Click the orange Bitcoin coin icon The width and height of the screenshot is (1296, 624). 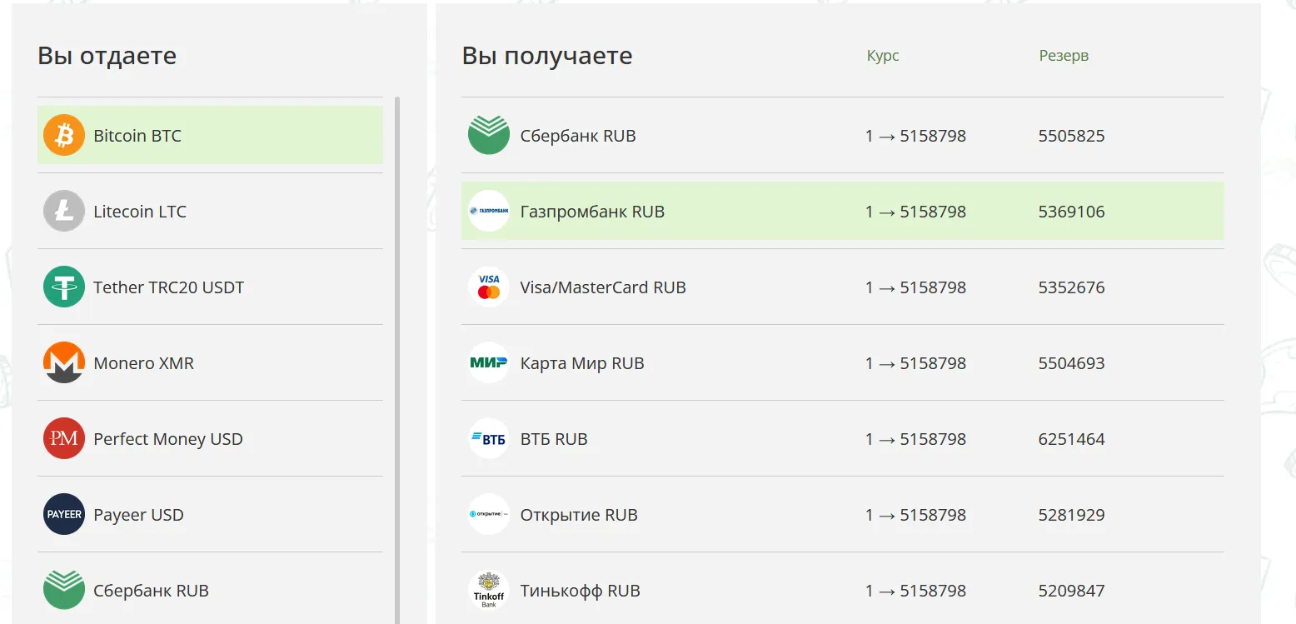click(64, 135)
